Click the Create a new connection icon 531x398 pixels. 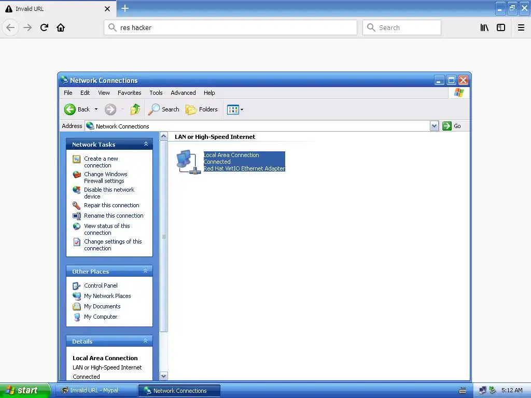pyautogui.click(x=77, y=159)
